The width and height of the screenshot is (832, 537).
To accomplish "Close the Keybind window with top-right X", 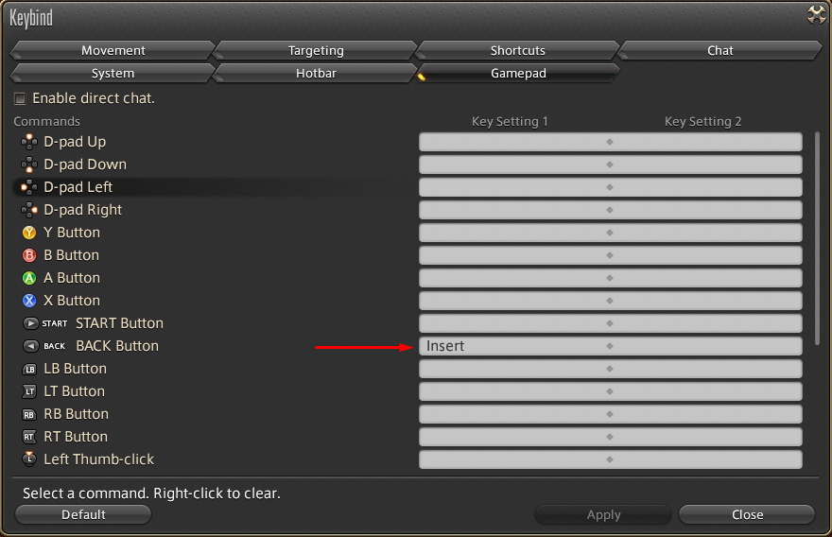I will point(816,14).
